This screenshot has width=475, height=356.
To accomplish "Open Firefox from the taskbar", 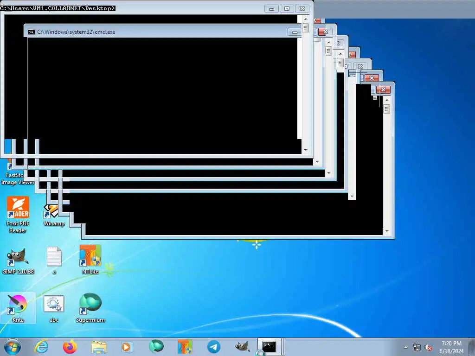I will pyautogui.click(x=70, y=347).
